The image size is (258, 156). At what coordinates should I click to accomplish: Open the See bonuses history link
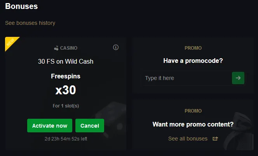[30, 23]
